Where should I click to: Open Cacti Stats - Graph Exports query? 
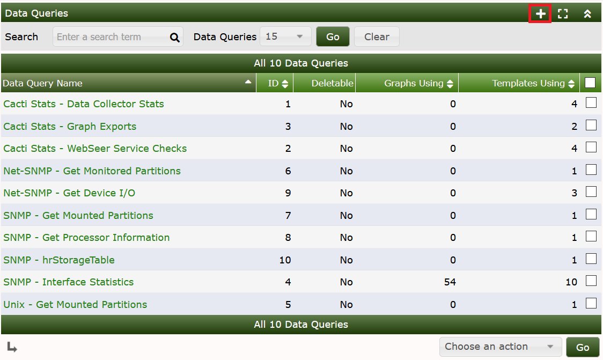coord(70,126)
